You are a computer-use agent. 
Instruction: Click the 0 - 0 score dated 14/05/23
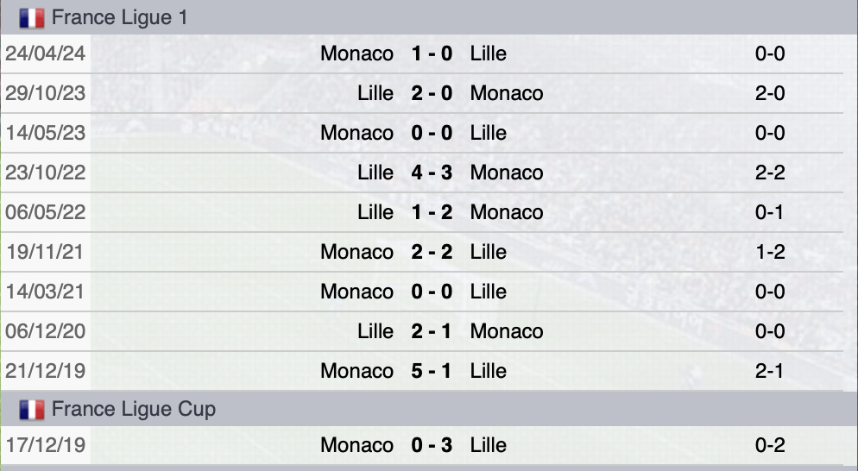click(432, 133)
